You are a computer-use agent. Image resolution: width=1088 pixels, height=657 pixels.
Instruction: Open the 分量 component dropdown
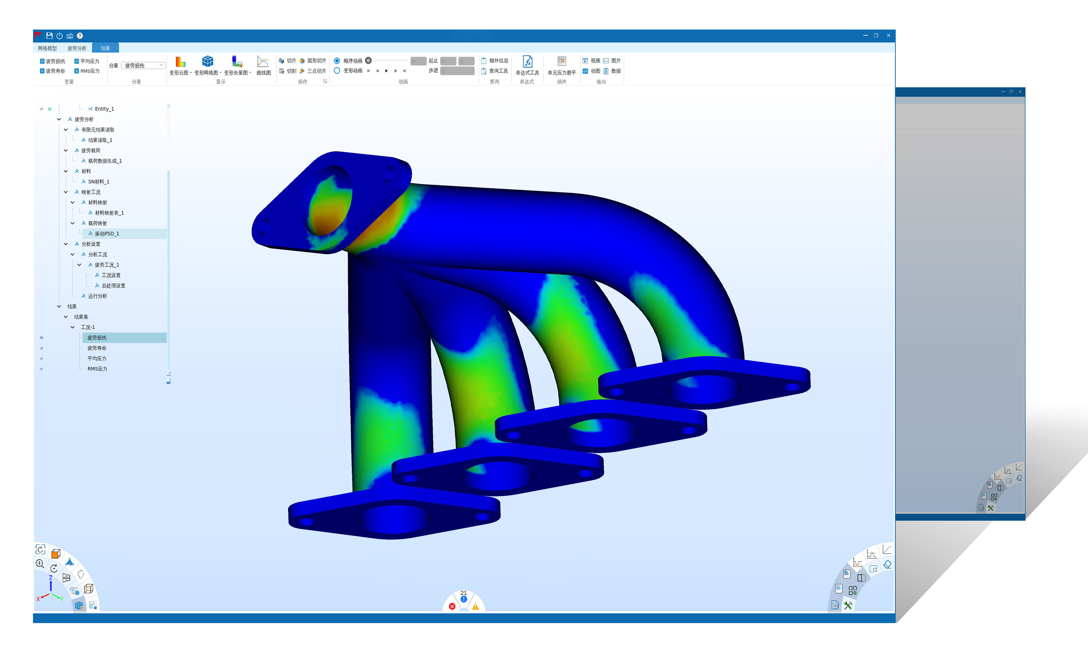(x=143, y=66)
